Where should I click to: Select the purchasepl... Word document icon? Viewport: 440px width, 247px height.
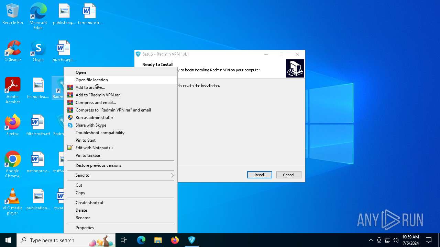tap(64, 51)
